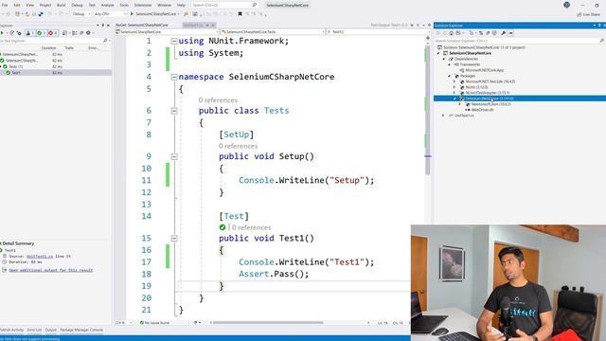Select the Test1 row in Test Explorer

tap(56, 73)
